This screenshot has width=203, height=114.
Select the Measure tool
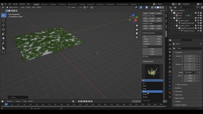pyautogui.click(x=3, y=48)
